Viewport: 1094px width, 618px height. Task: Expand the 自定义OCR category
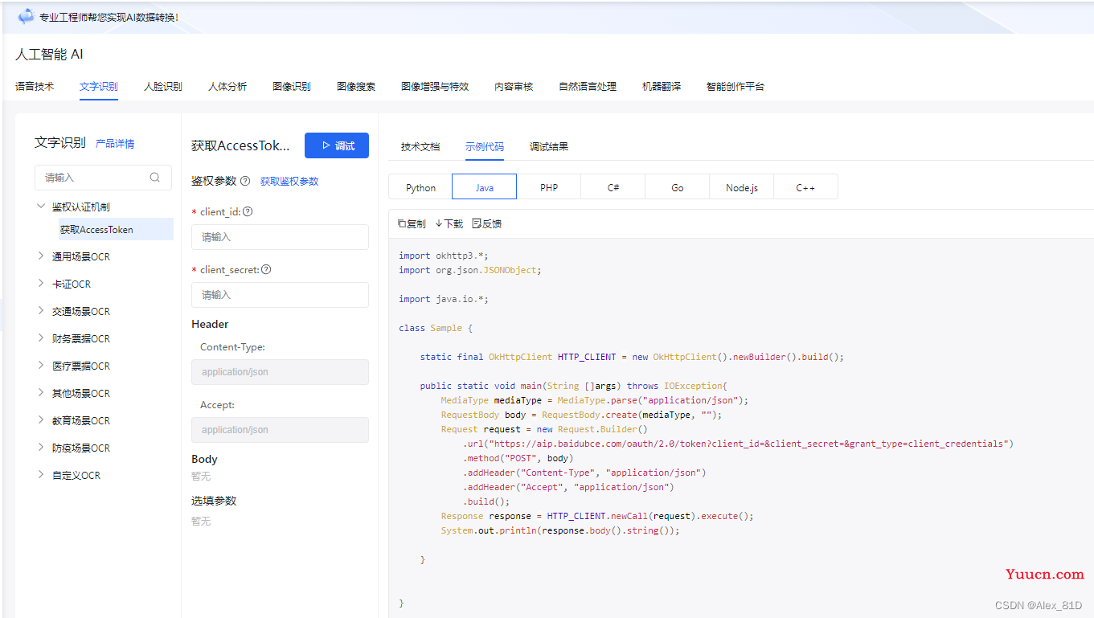[41, 475]
